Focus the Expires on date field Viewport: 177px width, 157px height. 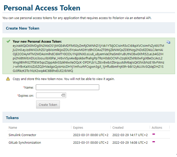tap(51, 95)
